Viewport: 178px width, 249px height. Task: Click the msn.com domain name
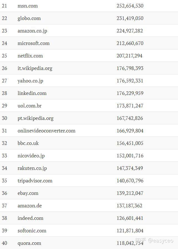pyautogui.click(x=27, y=6)
